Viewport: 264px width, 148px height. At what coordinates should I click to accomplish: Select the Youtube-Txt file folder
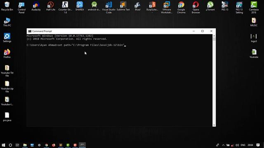[x=7, y=71]
